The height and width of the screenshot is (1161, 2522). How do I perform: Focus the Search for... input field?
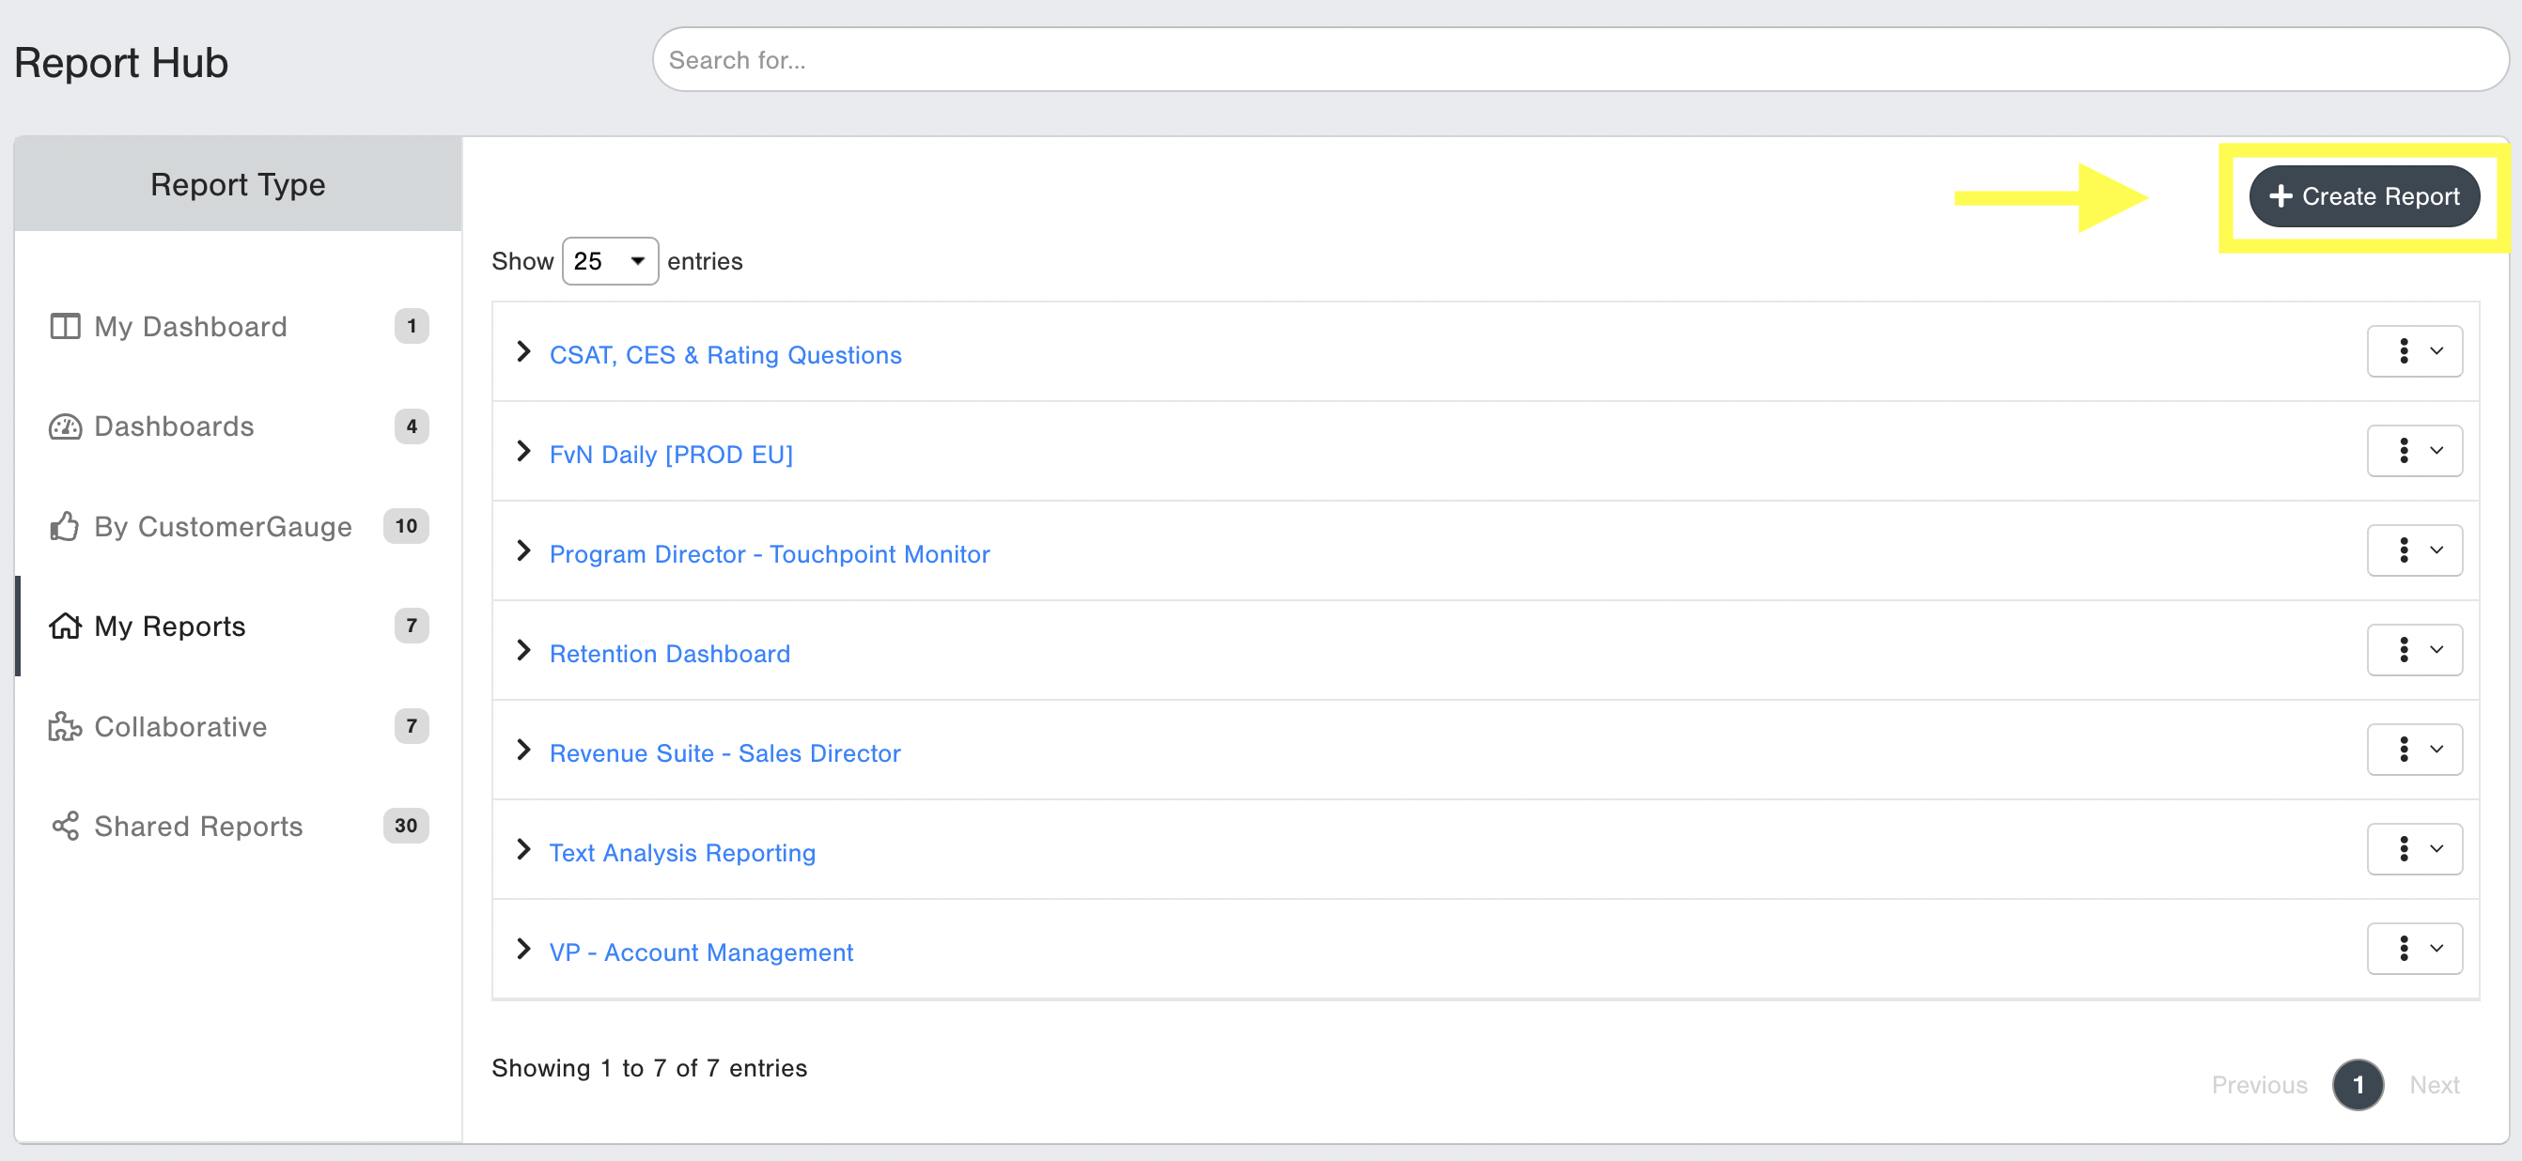tap(1579, 60)
